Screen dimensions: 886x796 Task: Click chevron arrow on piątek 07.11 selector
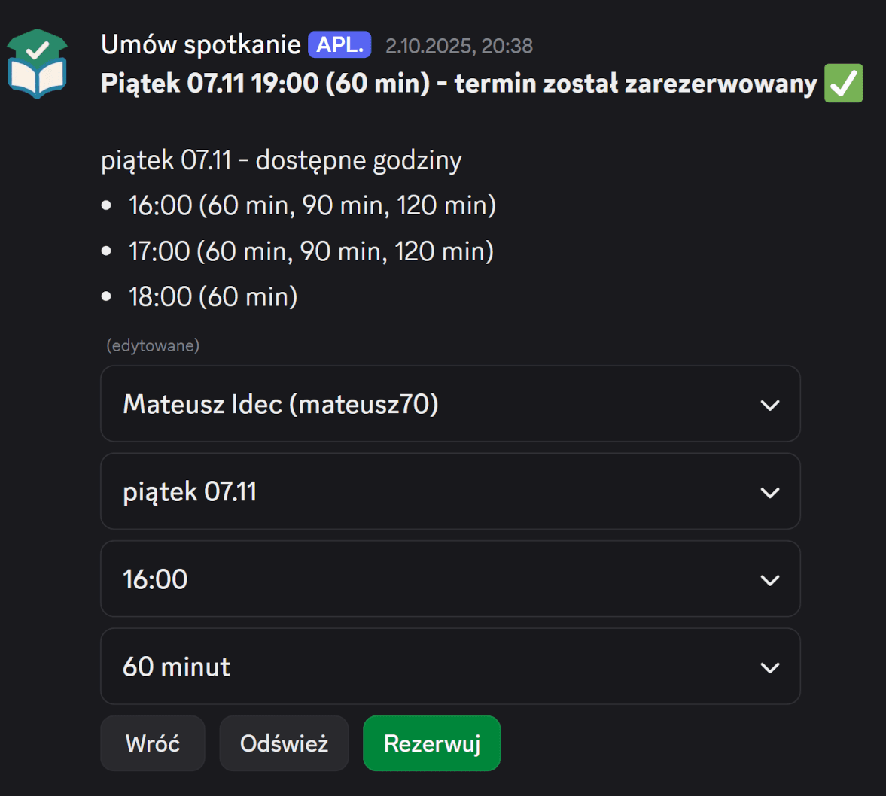coord(769,493)
